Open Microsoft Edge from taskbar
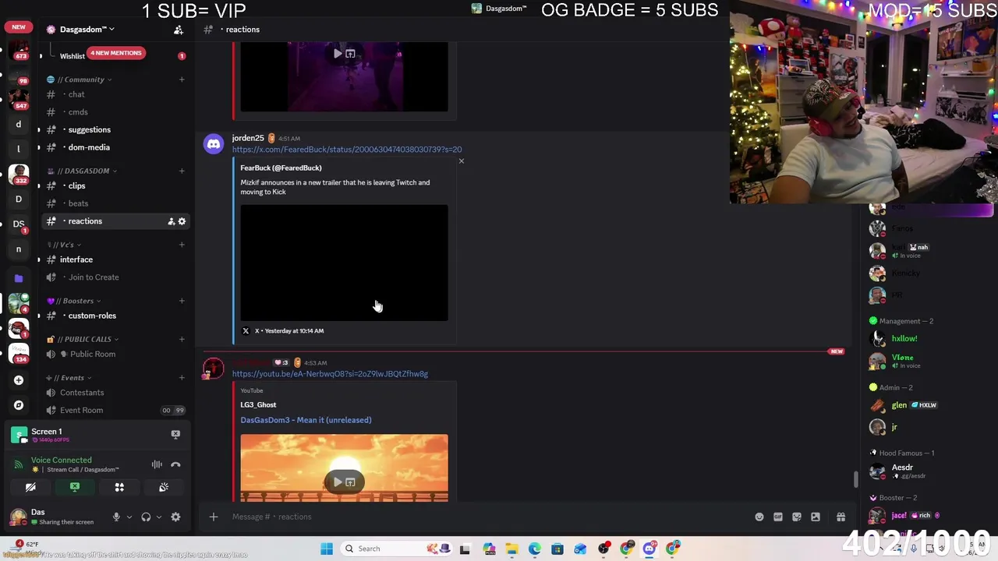This screenshot has height=561, width=998. [535, 549]
